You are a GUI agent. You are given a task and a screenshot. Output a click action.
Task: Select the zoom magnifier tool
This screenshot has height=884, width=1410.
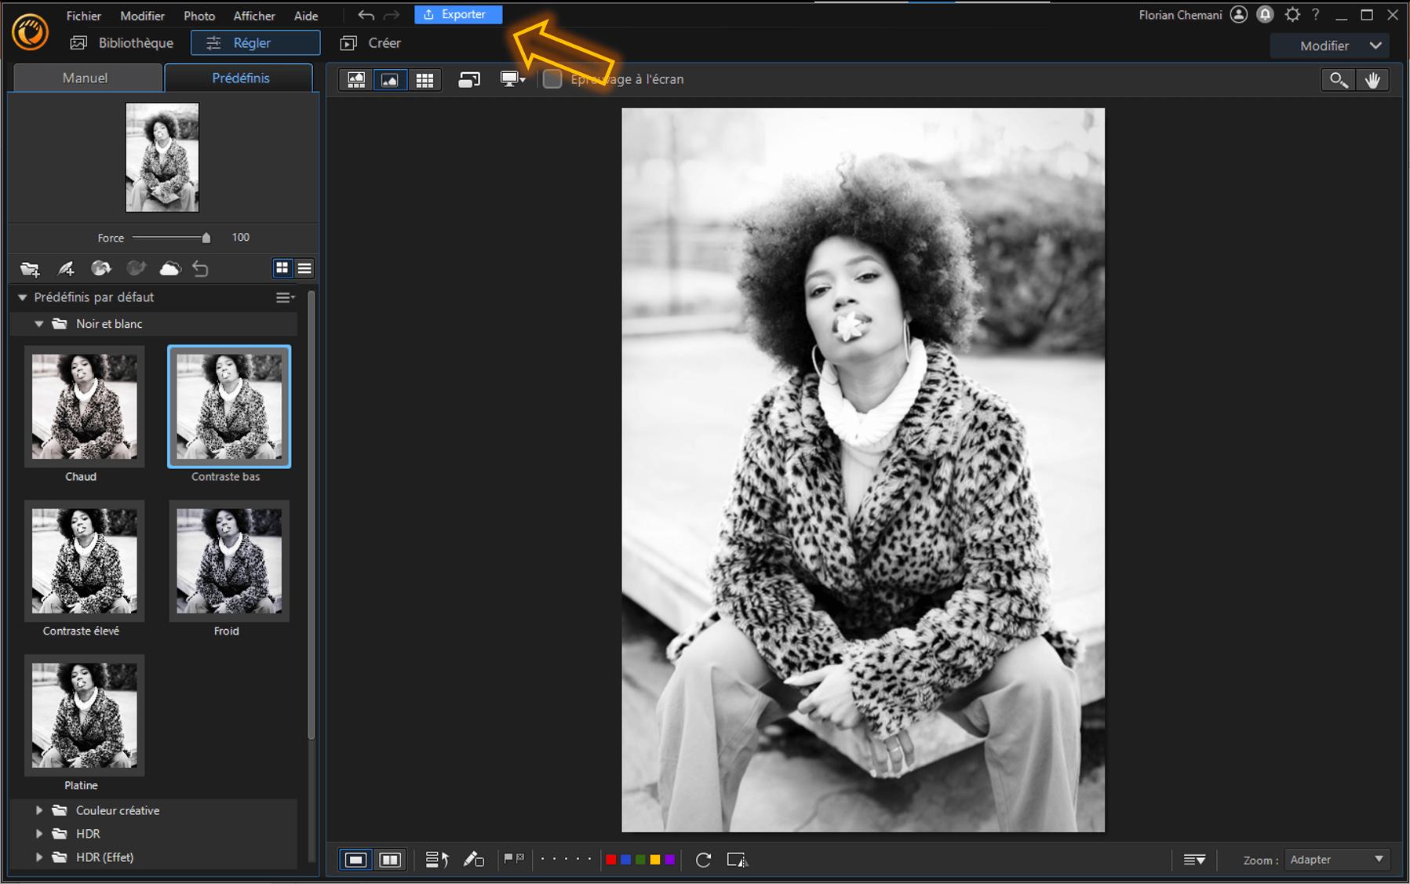click(x=1339, y=79)
